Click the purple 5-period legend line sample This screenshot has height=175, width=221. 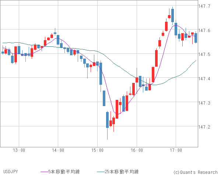(45, 172)
